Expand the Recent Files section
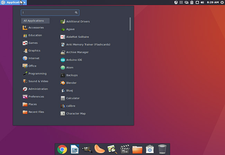225x155 pixels. click(x=36, y=112)
